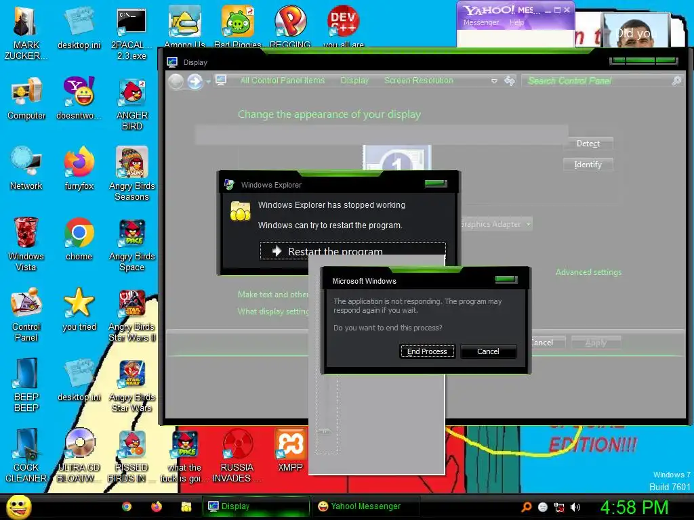Switch to the Display taskbar button

pyautogui.click(x=256, y=506)
